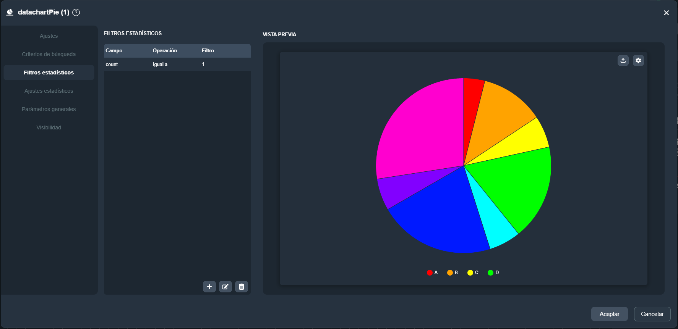Image resolution: width=678 pixels, height=329 pixels.
Task: Select the Visibilidad tab
Action: tap(49, 127)
